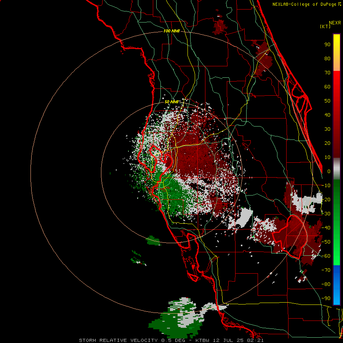Select the -70 scale label
Image resolution: width=343 pixels, height=343 pixels.
click(x=326, y=270)
